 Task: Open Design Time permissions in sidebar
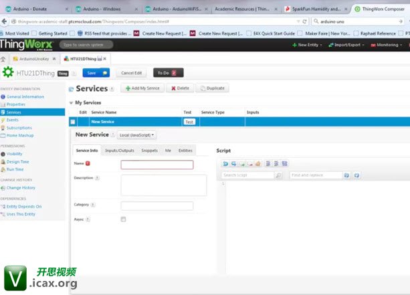(x=17, y=162)
